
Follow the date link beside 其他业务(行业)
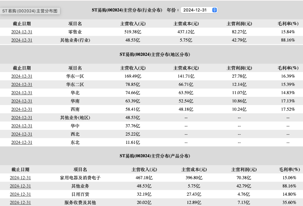(x=22, y=40)
